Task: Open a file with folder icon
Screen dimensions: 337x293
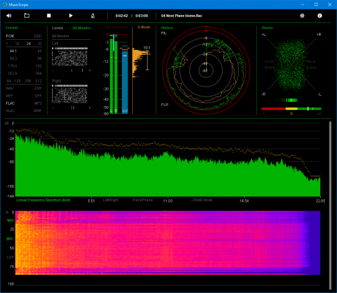Action: 27,16
